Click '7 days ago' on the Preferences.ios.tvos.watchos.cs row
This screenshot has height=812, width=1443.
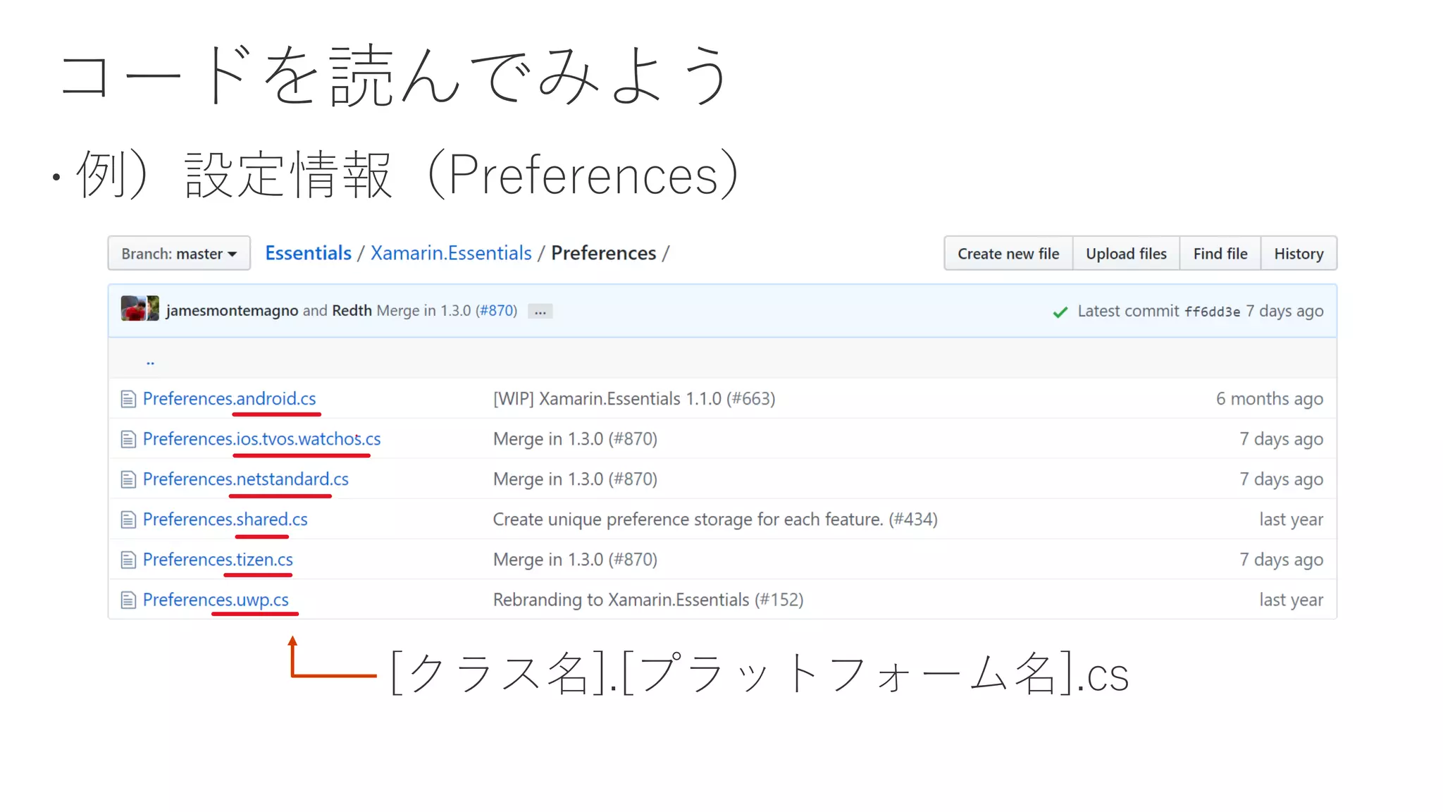click(x=1281, y=439)
